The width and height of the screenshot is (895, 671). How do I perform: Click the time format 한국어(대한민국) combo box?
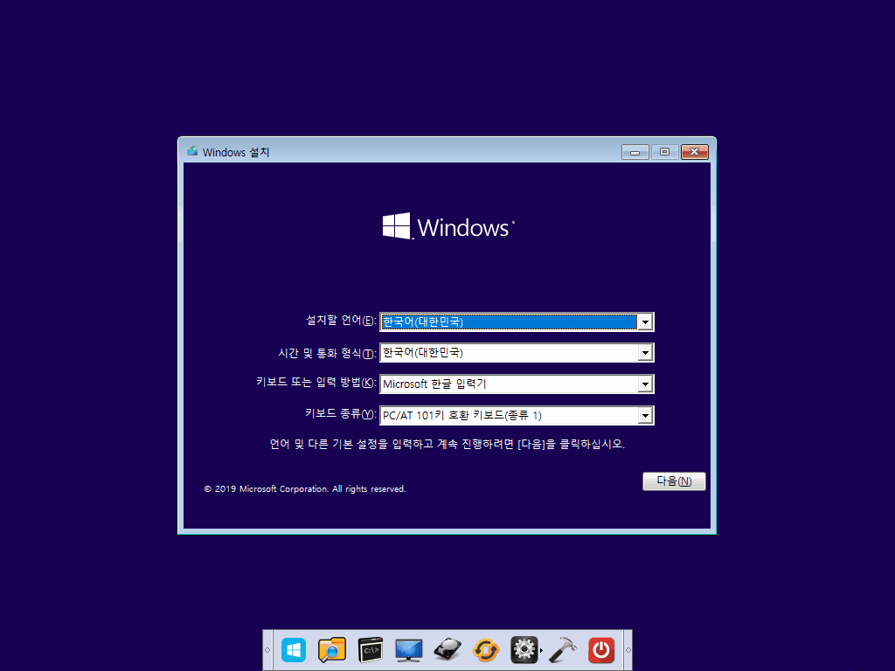click(517, 353)
